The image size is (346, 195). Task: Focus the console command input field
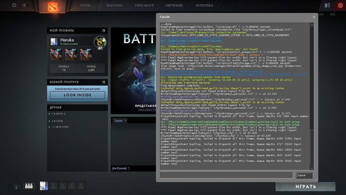point(226,175)
